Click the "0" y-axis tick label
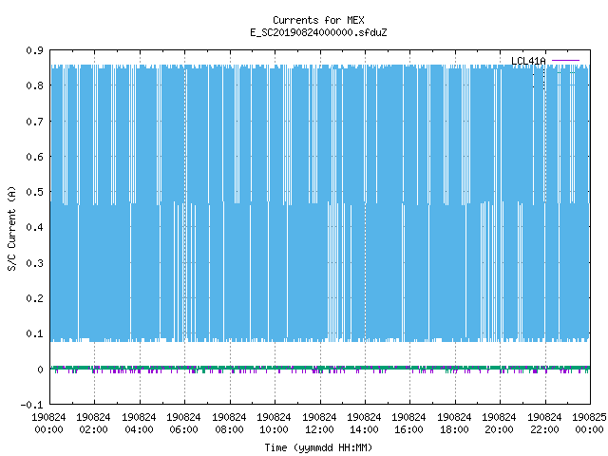This screenshot has height=456, width=608. click(x=40, y=370)
